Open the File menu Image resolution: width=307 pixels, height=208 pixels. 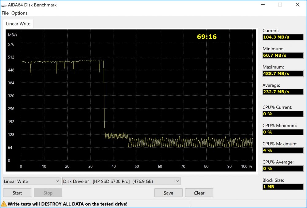(x=5, y=13)
